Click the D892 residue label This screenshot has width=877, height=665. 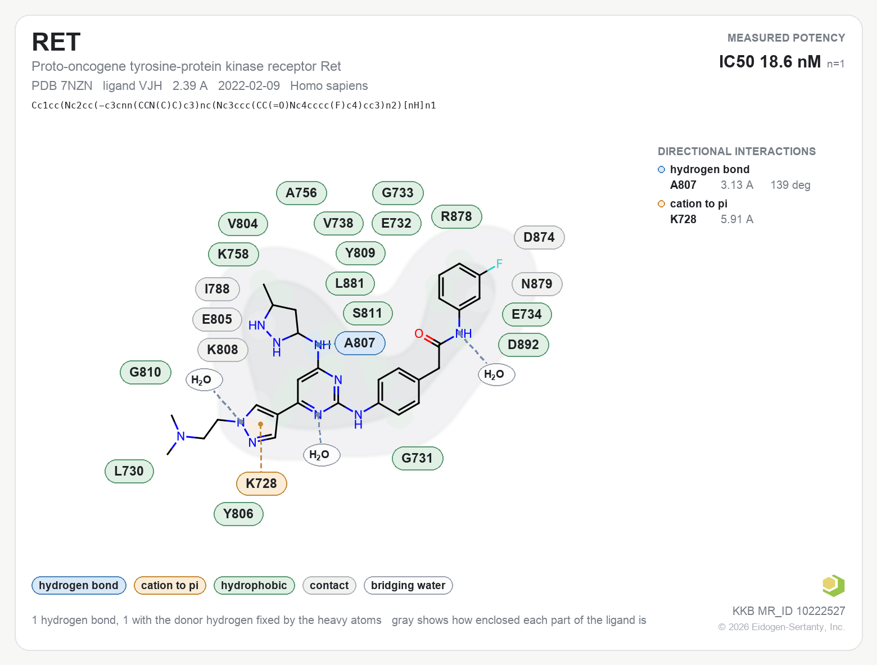(523, 345)
